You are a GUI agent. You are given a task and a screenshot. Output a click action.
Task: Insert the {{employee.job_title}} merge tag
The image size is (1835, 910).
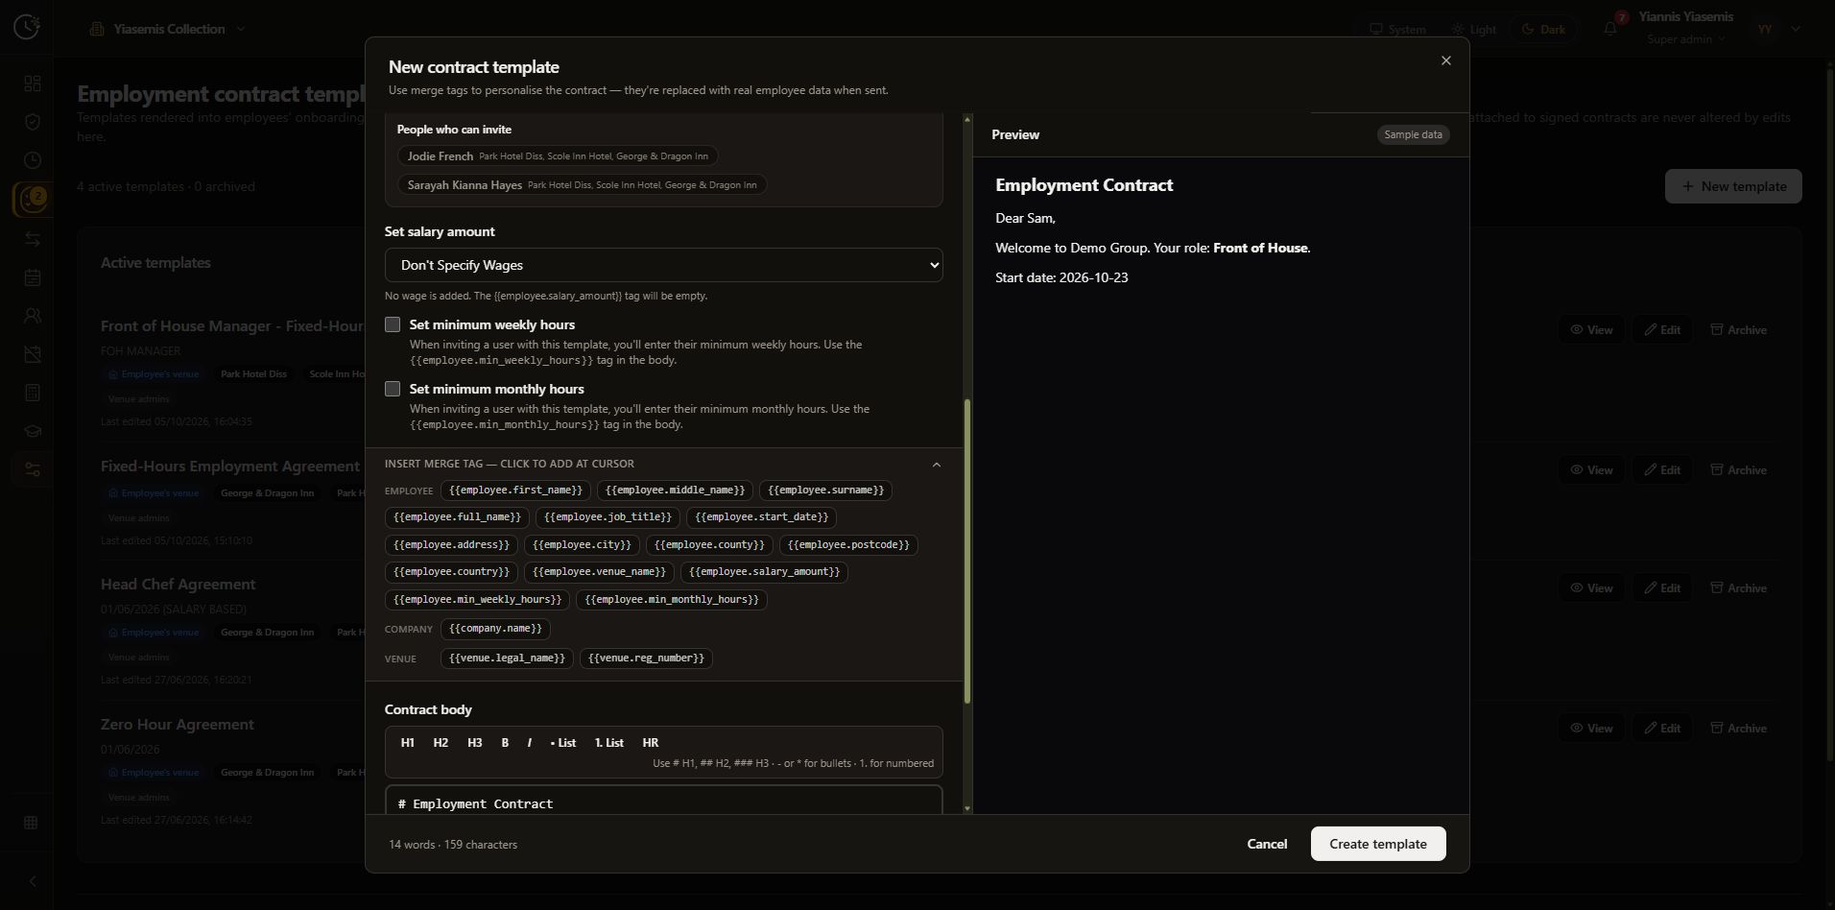[x=608, y=517]
